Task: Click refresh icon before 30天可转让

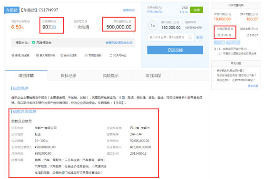Action: [x=111, y=56]
